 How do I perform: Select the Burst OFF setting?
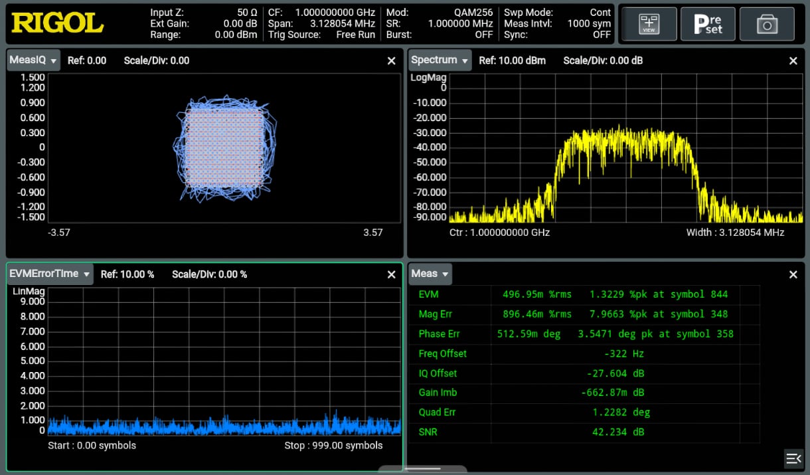point(440,35)
